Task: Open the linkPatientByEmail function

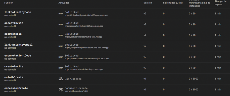Action: tap(19, 45)
